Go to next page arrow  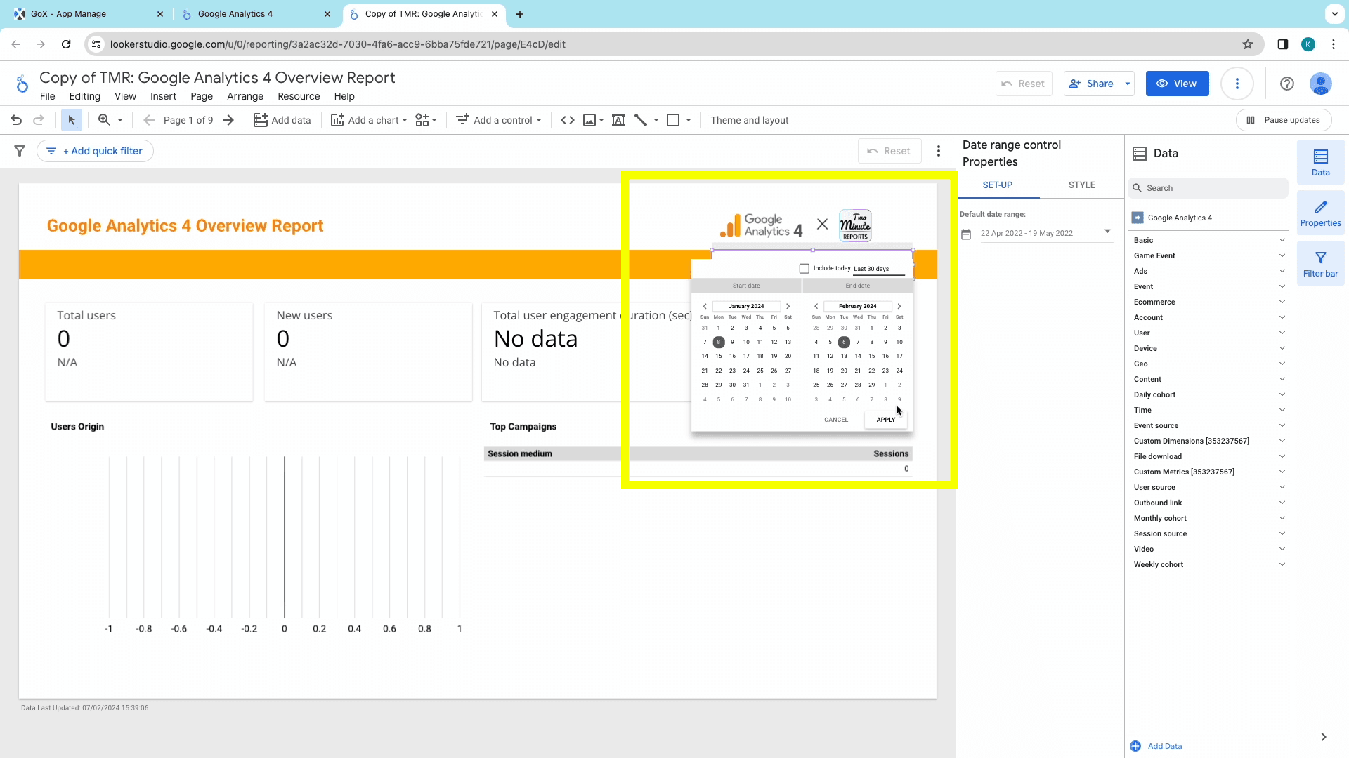228,120
